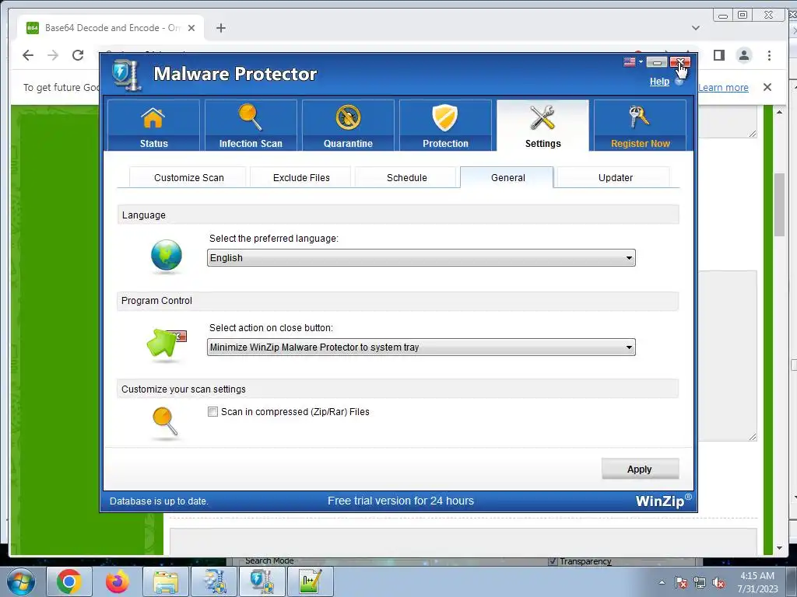Click the Action Center flag tray icon
Viewport: 797px width, 597px height.
(x=681, y=582)
